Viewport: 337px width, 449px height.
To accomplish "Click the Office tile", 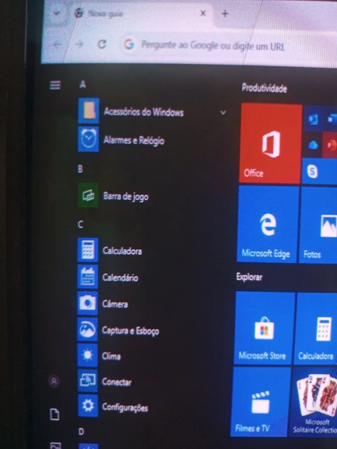I will pos(270,143).
